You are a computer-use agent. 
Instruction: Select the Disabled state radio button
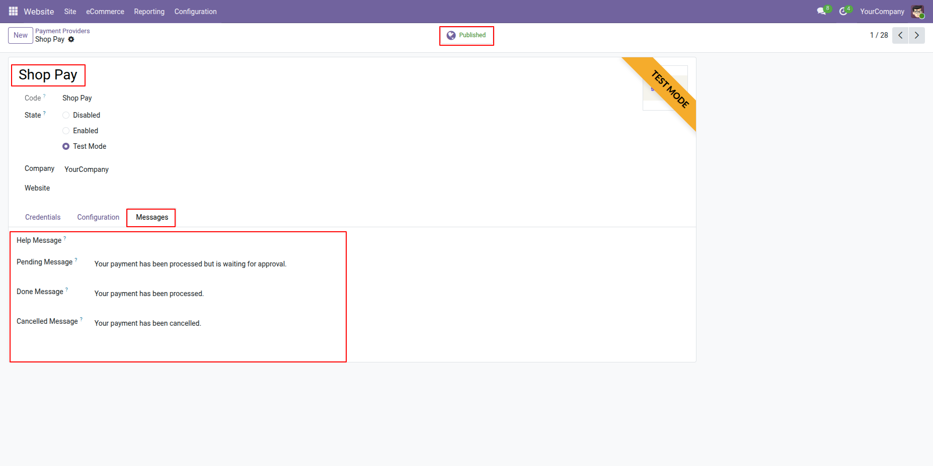[66, 115]
